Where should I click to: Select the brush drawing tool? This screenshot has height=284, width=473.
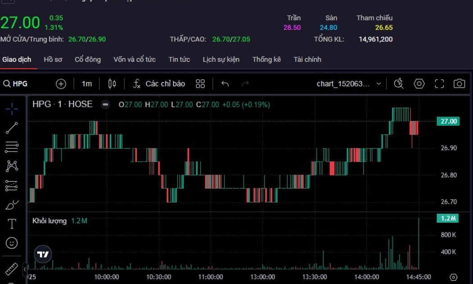click(x=12, y=205)
